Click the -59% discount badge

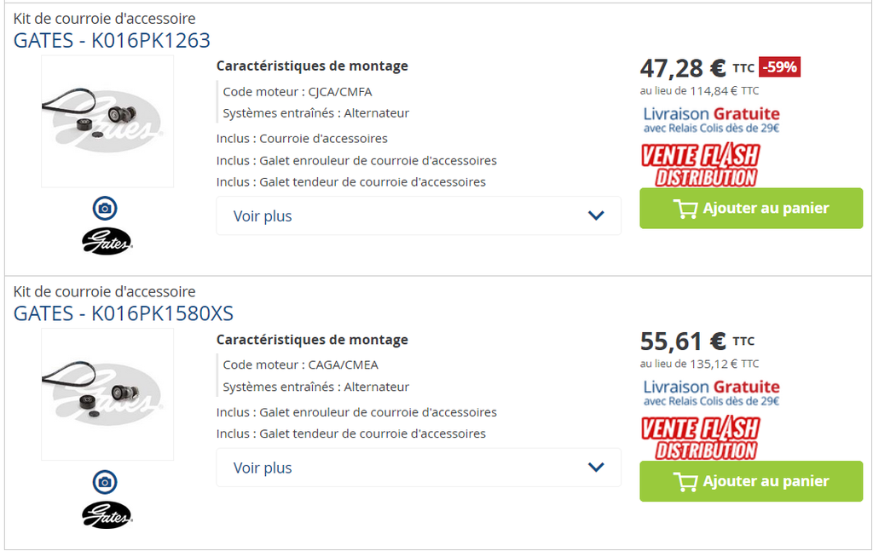point(779,67)
